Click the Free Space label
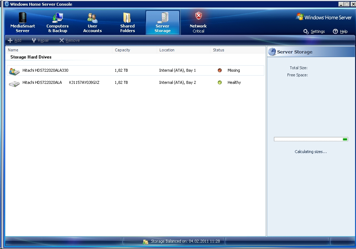 pyautogui.click(x=297, y=75)
